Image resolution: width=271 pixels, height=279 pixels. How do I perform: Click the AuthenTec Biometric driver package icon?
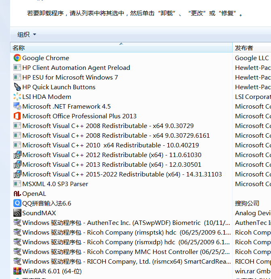pyautogui.click(x=17, y=222)
